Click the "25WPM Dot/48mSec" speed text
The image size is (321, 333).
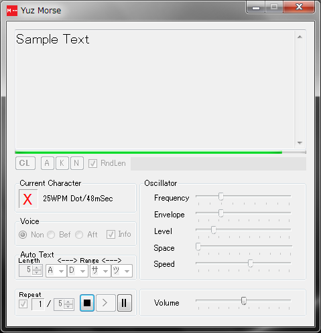point(78,199)
